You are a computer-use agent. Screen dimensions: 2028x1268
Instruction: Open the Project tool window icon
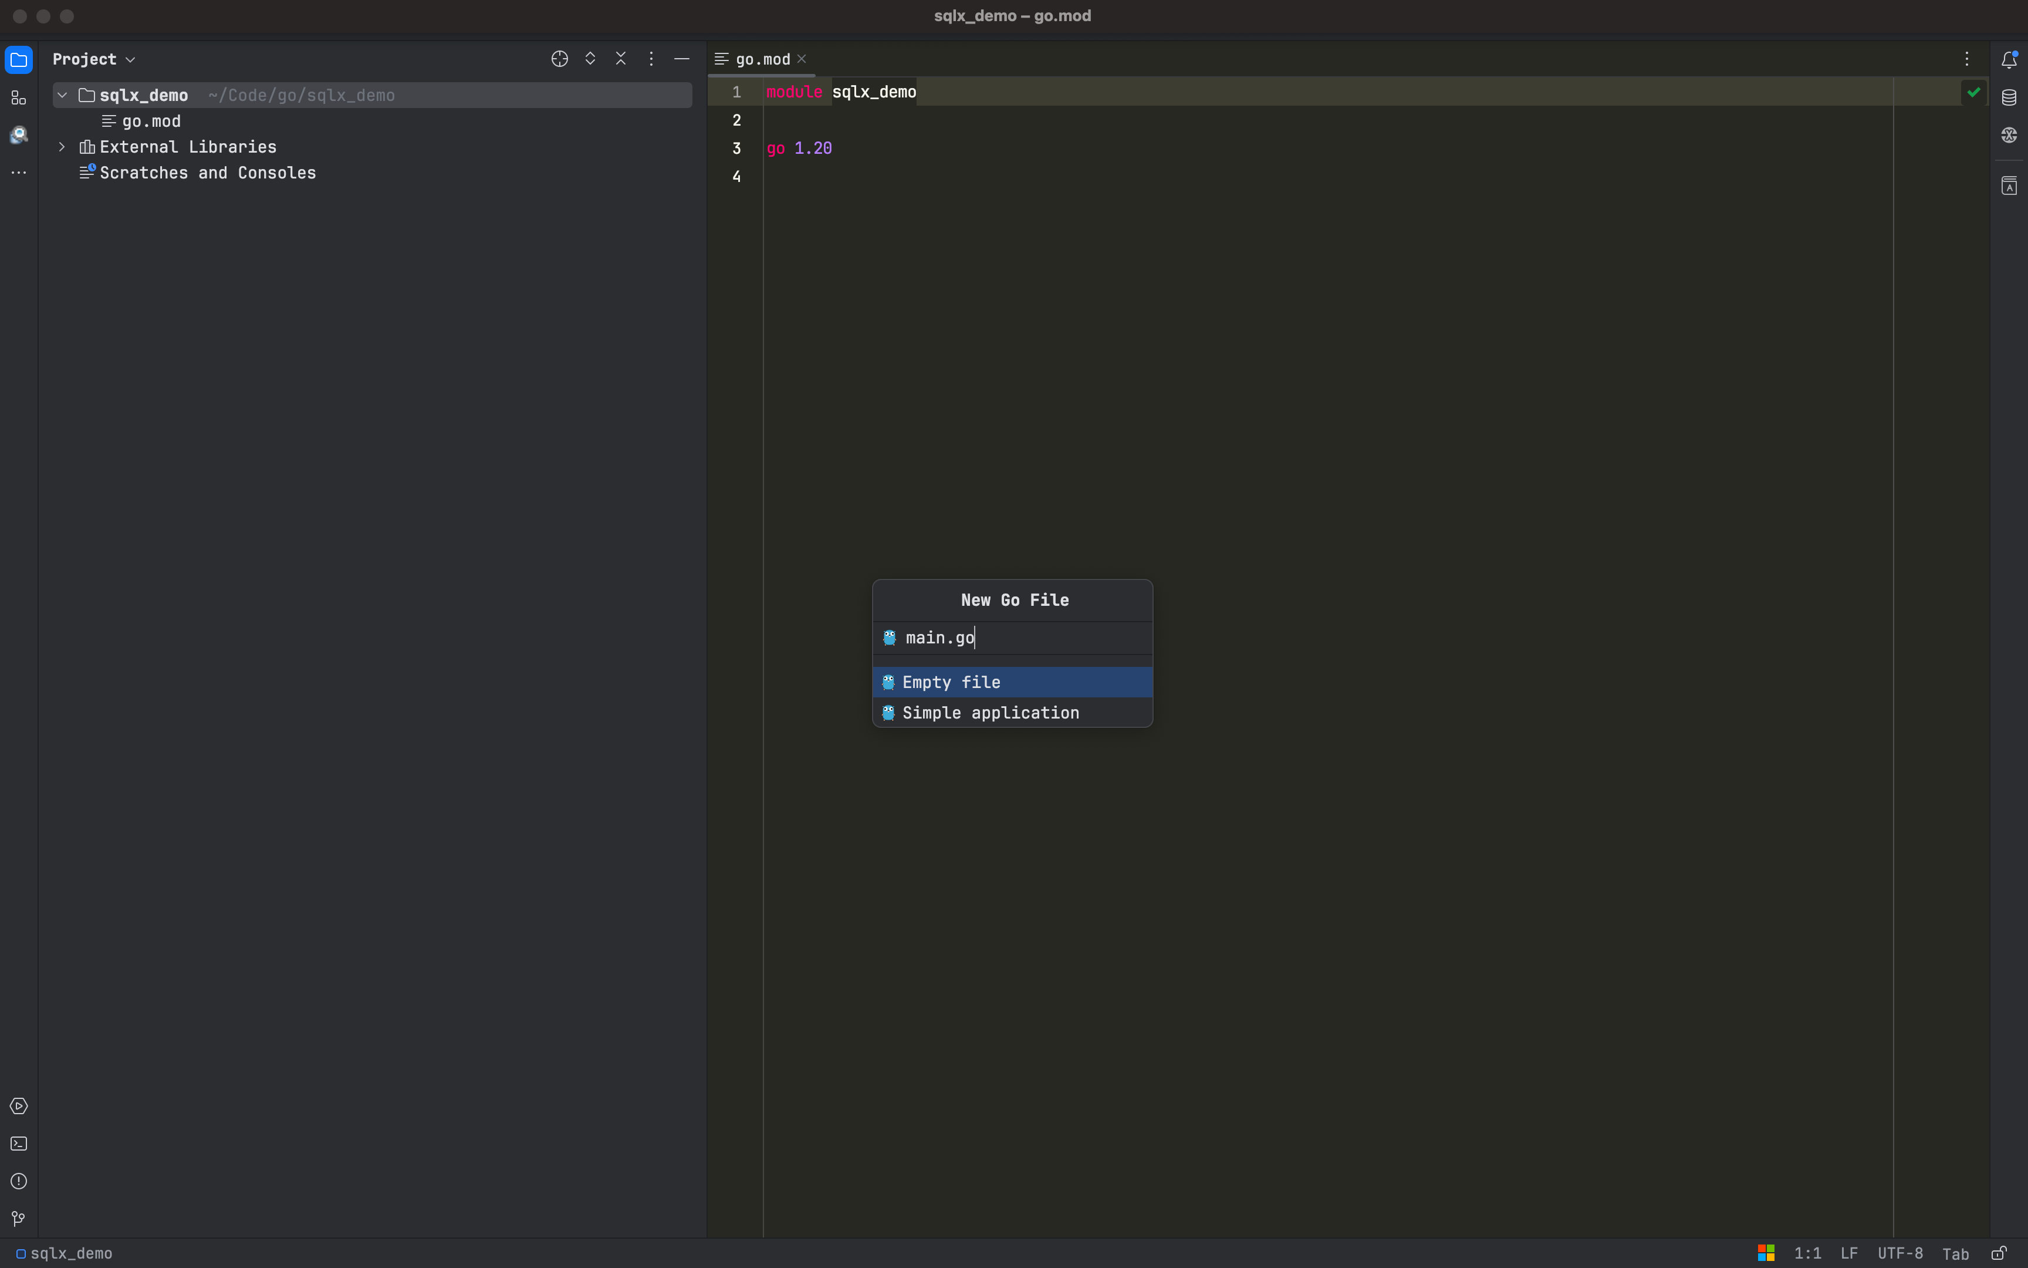(18, 59)
